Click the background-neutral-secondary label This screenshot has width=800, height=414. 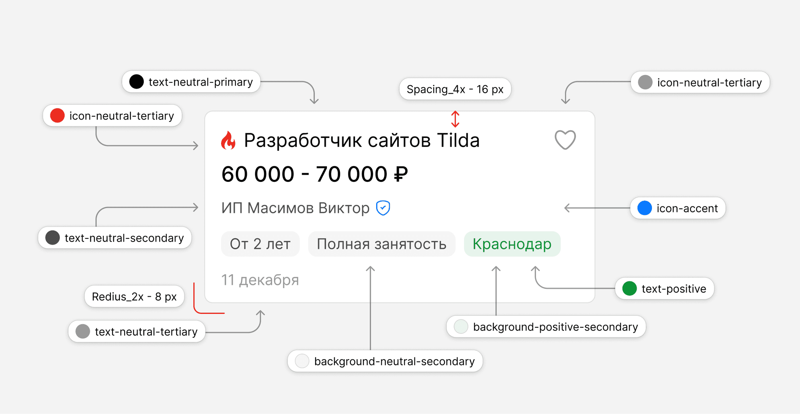[394, 361]
